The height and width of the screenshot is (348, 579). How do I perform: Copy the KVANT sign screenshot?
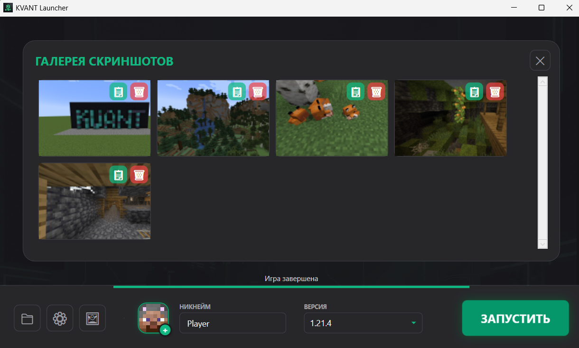(x=119, y=92)
